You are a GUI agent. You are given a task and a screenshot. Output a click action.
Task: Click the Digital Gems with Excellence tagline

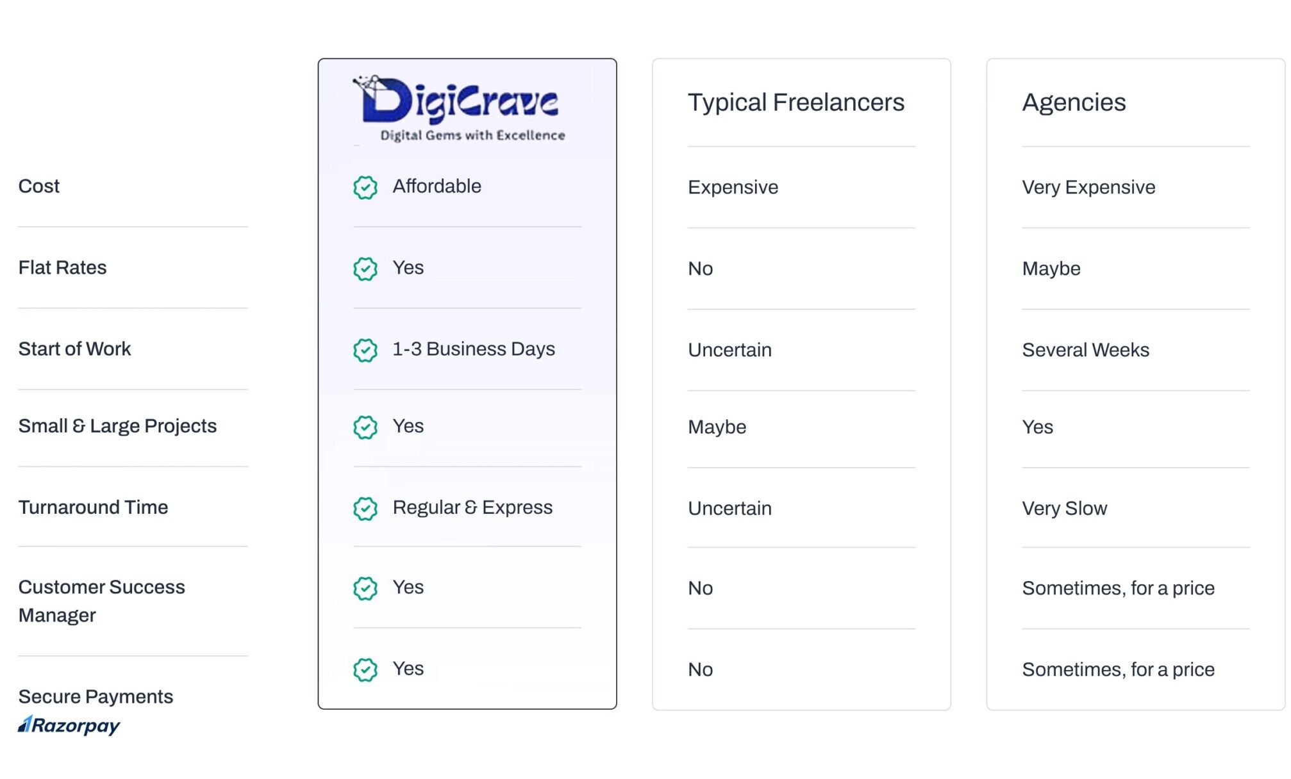point(472,135)
